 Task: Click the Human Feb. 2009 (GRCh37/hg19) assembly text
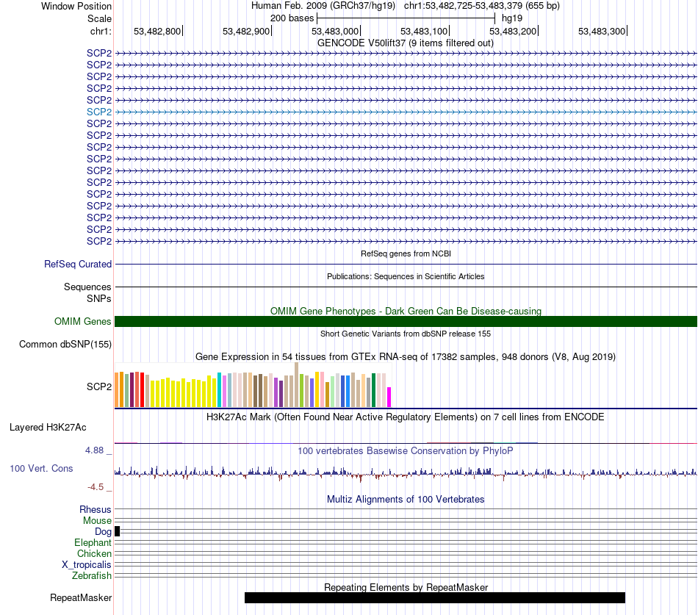pos(323,6)
